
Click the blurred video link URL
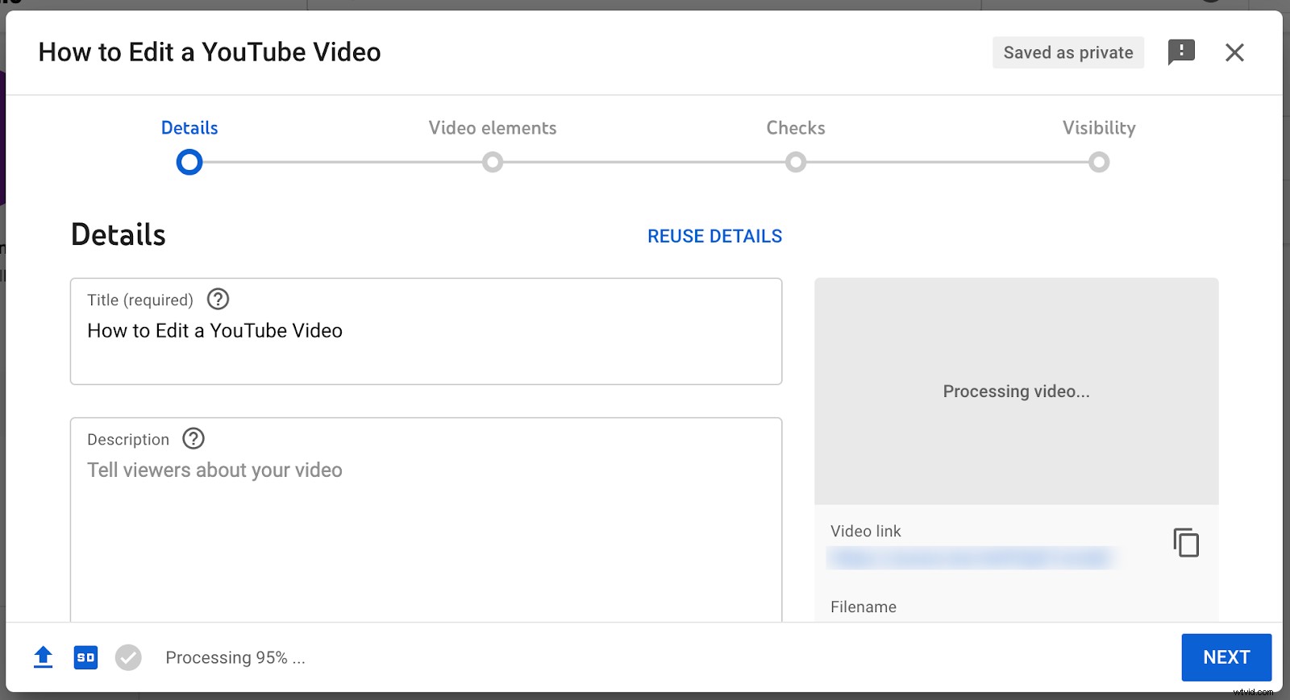pos(972,557)
